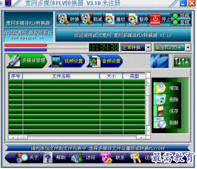Switch to the 视频设置 tab
Image resolution: width=197 pixels, height=169 pixels.
67,61
